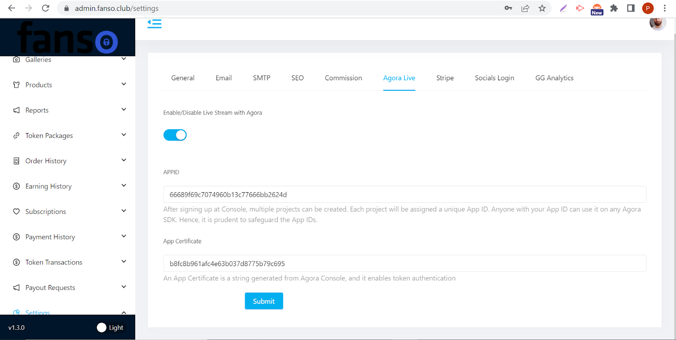
Task: Open the SEO tab
Action: (297, 78)
